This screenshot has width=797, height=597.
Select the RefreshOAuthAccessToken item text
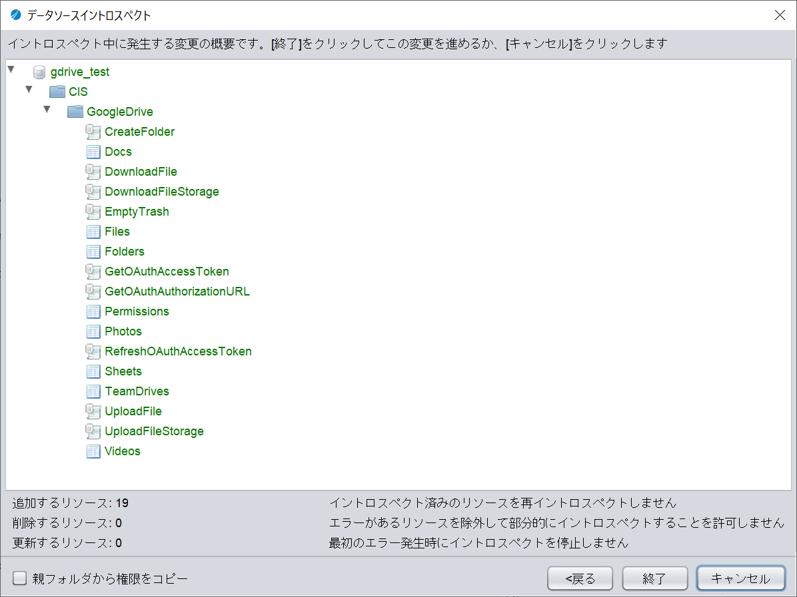[x=179, y=351]
